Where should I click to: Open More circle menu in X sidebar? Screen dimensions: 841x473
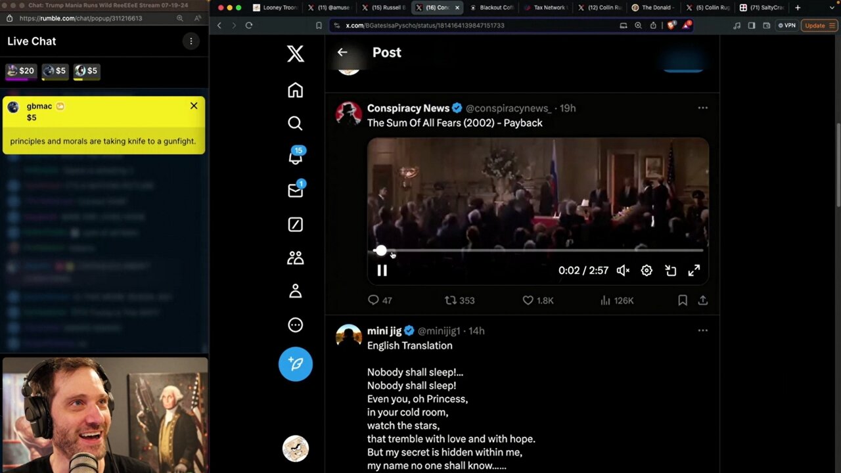click(295, 325)
